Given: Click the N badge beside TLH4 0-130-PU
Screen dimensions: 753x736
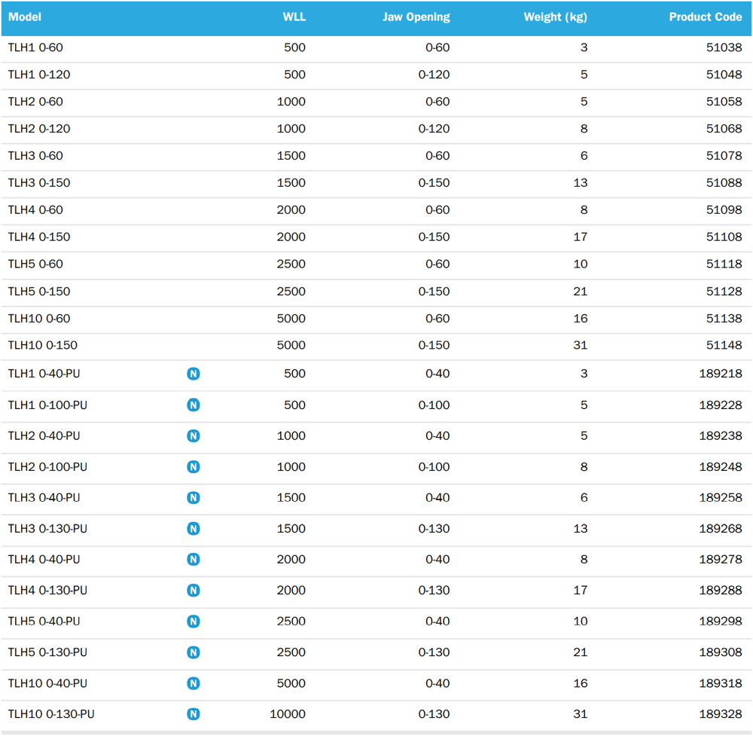Looking at the screenshot, I should coord(194,591).
